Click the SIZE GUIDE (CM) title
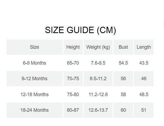Viewport: 164px width, 126px height. (x=80, y=30)
